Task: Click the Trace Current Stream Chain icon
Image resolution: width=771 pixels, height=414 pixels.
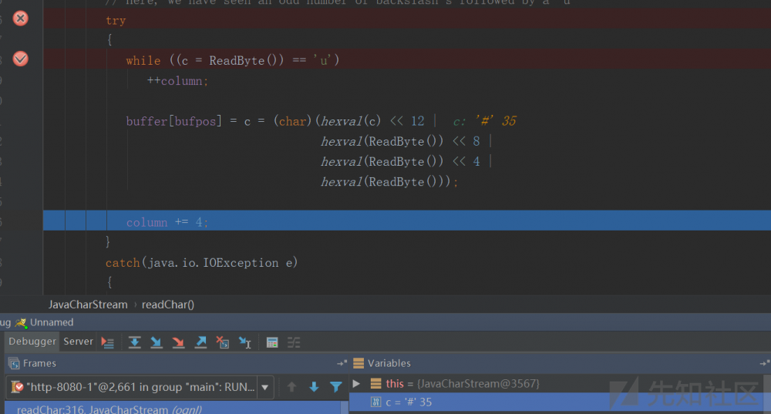Action: 294,342
